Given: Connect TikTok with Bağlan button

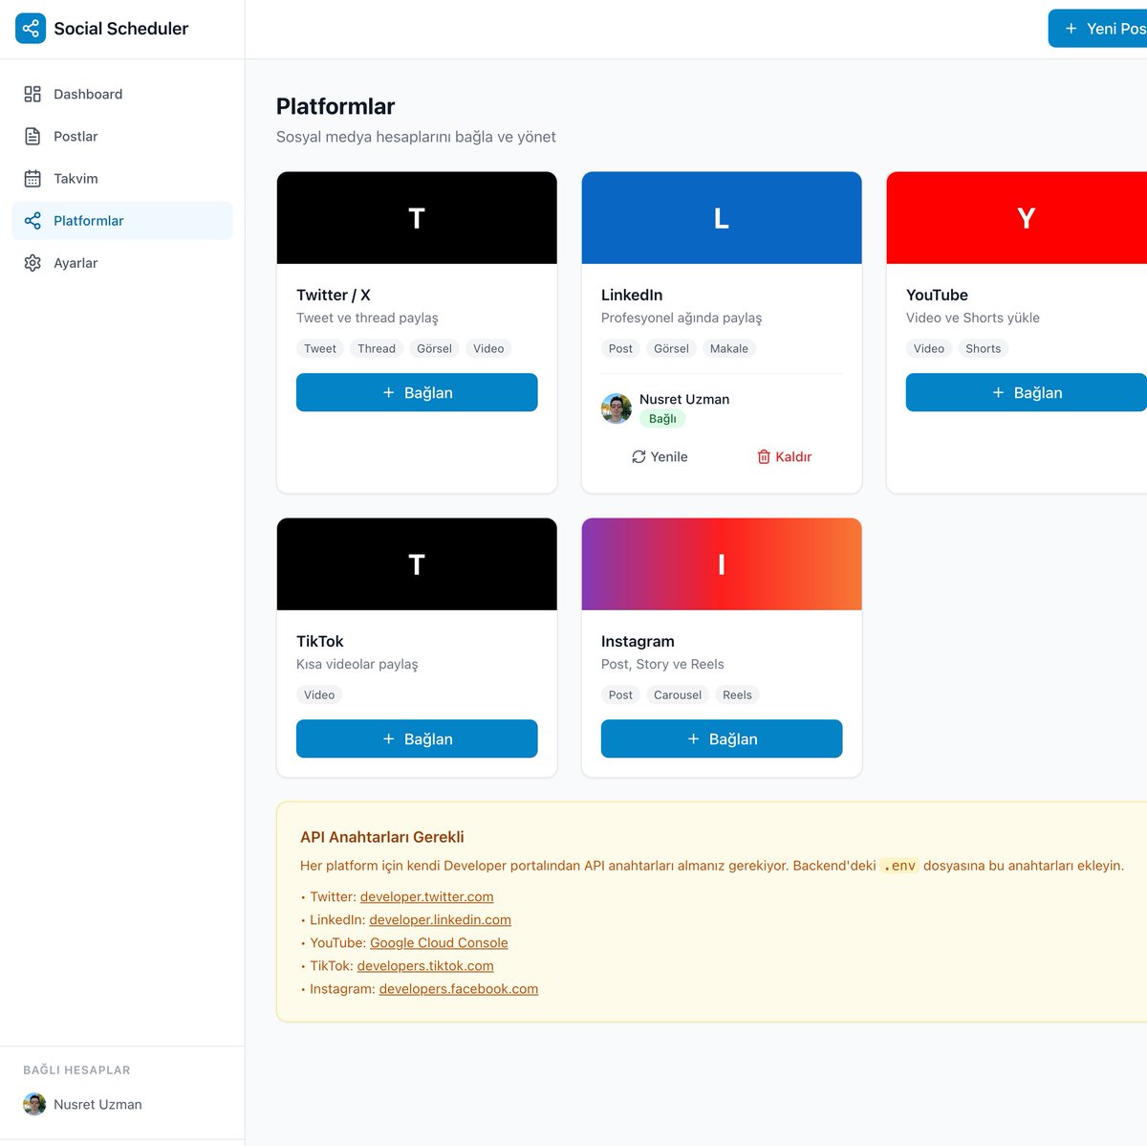Looking at the screenshot, I should (x=417, y=738).
